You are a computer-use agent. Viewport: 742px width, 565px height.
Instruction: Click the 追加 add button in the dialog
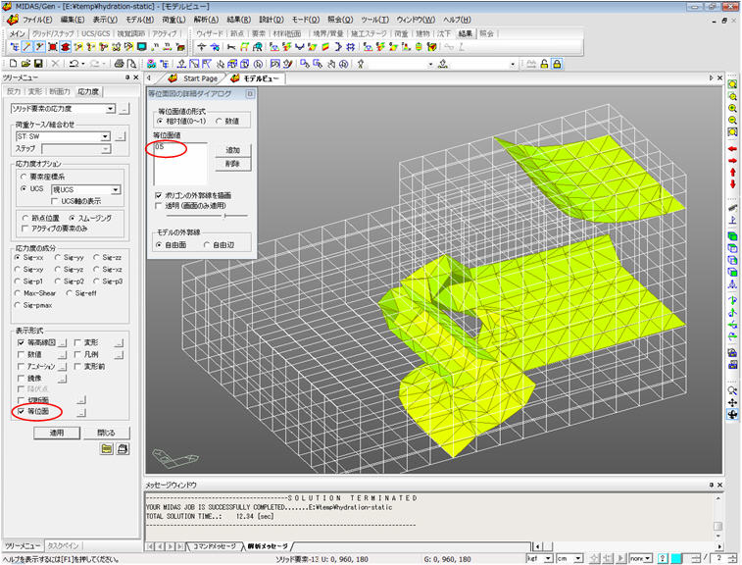pyautogui.click(x=232, y=150)
